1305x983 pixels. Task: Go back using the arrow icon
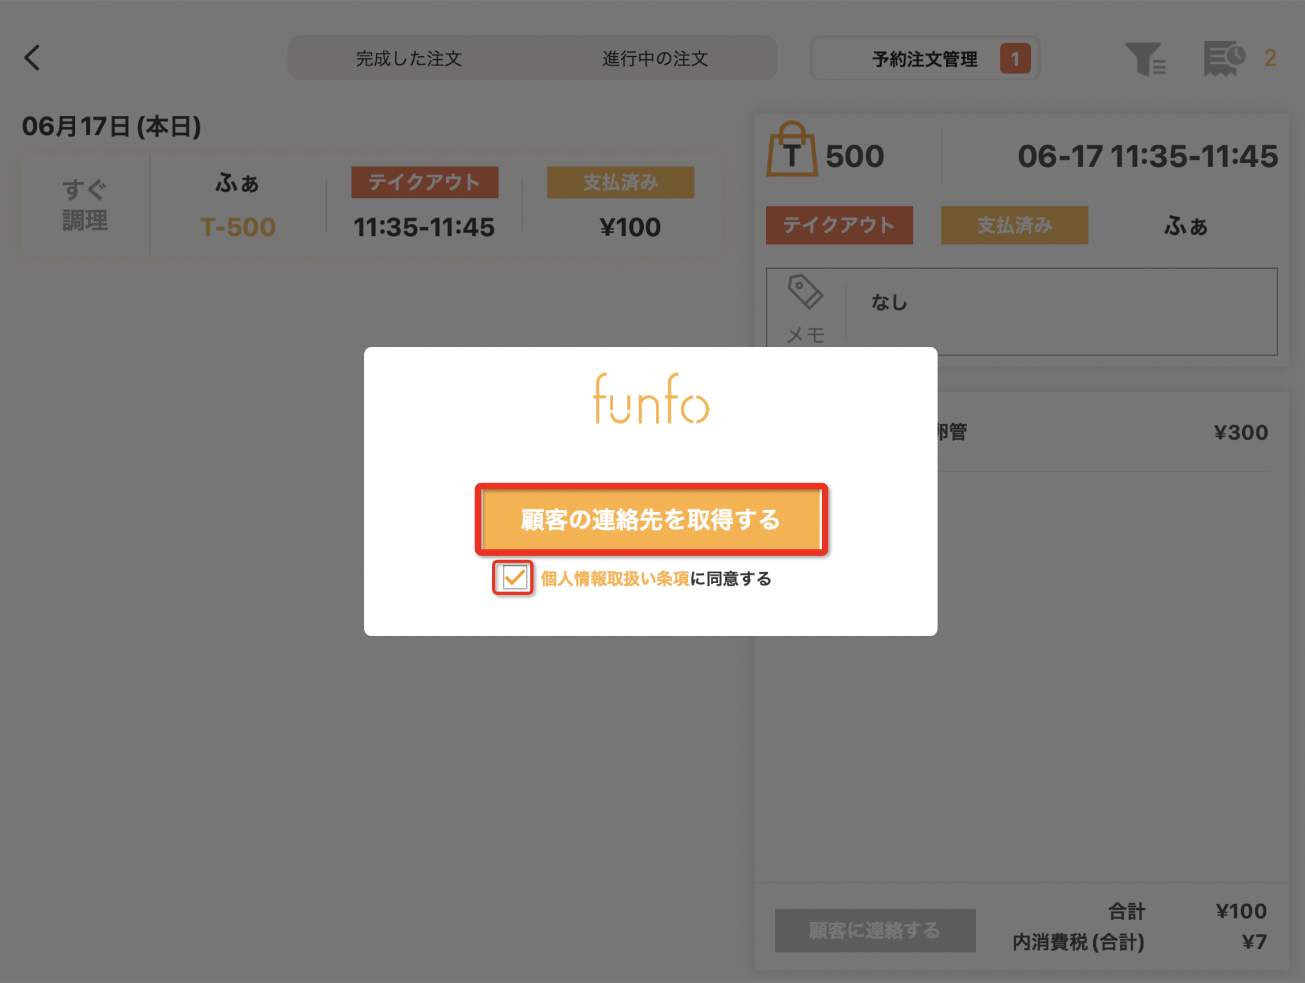(x=32, y=58)
